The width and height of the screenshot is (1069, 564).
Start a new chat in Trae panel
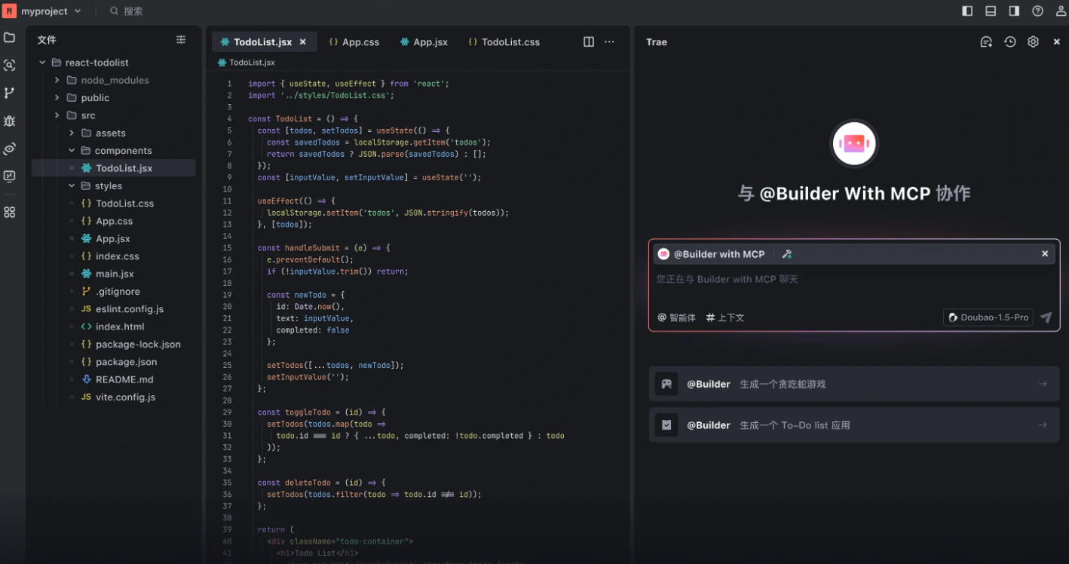(x=986, y=42)
